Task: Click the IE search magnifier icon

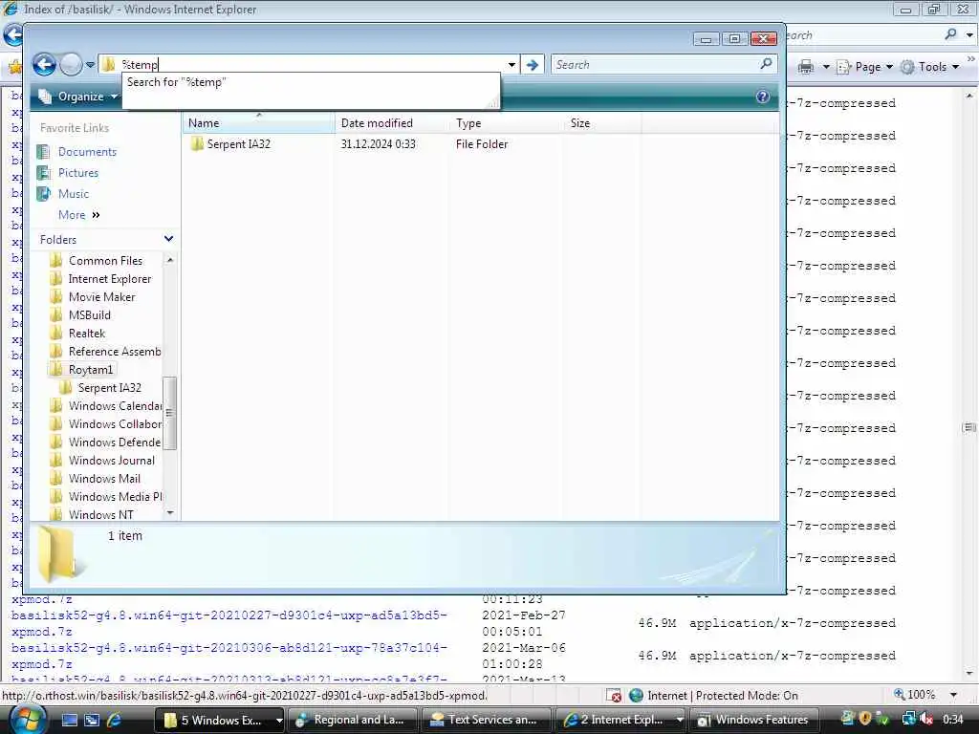Action: pyautogui.click(x=951, y=34)
